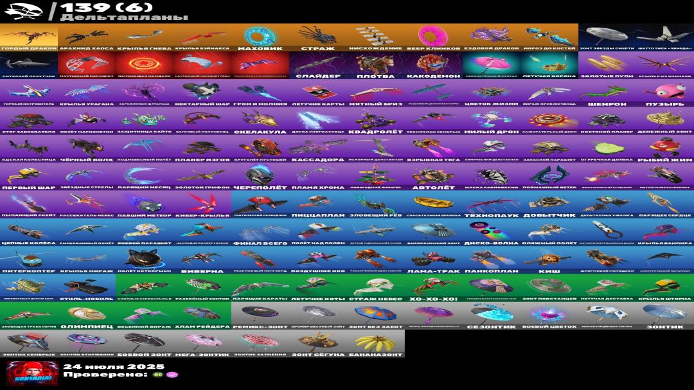
Task: Select the ЗОЛОТЫЕ ПУЛИ glider
Action: coord(607,66)
